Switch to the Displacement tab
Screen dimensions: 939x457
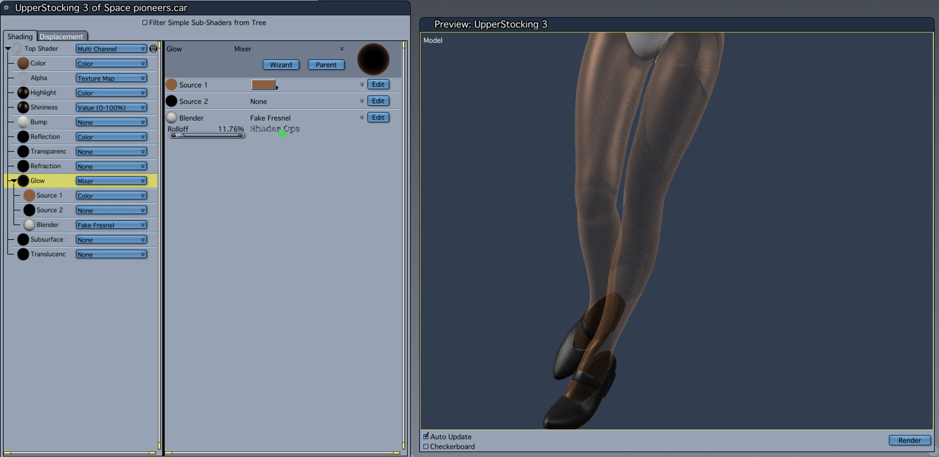61,36
